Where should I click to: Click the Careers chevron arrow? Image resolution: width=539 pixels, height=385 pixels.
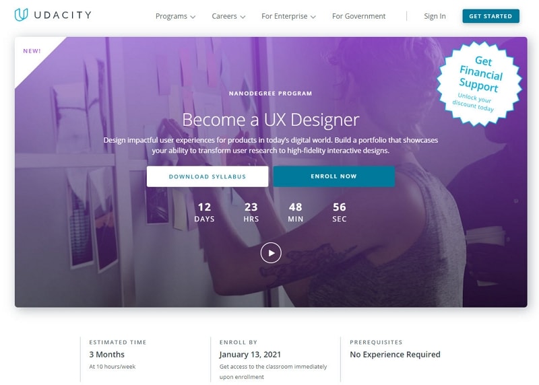243,17
